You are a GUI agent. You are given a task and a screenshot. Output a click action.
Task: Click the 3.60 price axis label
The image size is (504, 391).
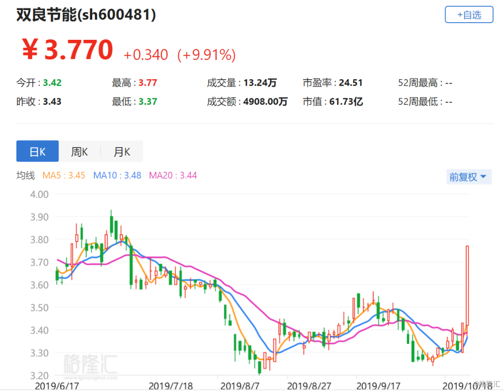coord(39,285)
